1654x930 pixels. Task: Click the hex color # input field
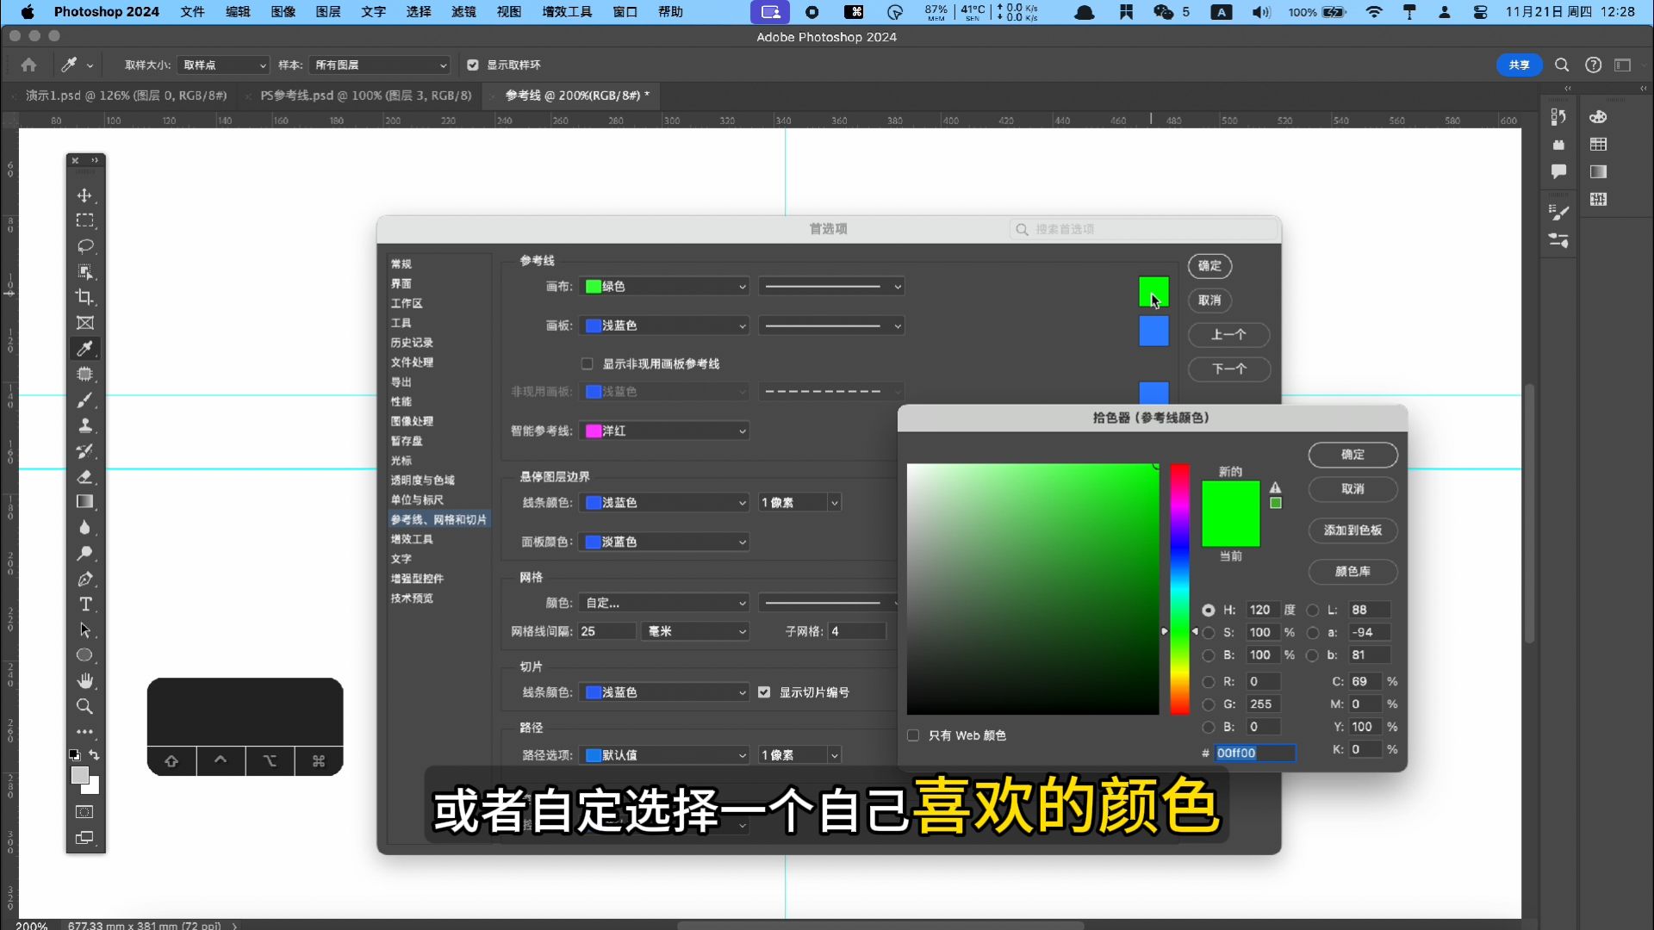tap(1254, 753)
